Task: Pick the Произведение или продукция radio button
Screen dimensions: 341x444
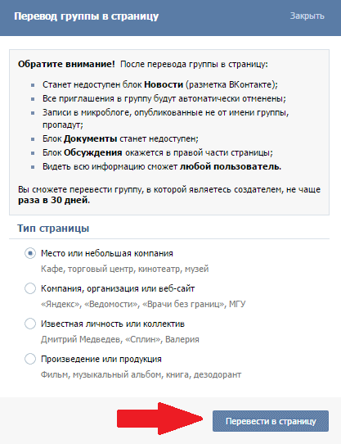Action: click(30, 359)
